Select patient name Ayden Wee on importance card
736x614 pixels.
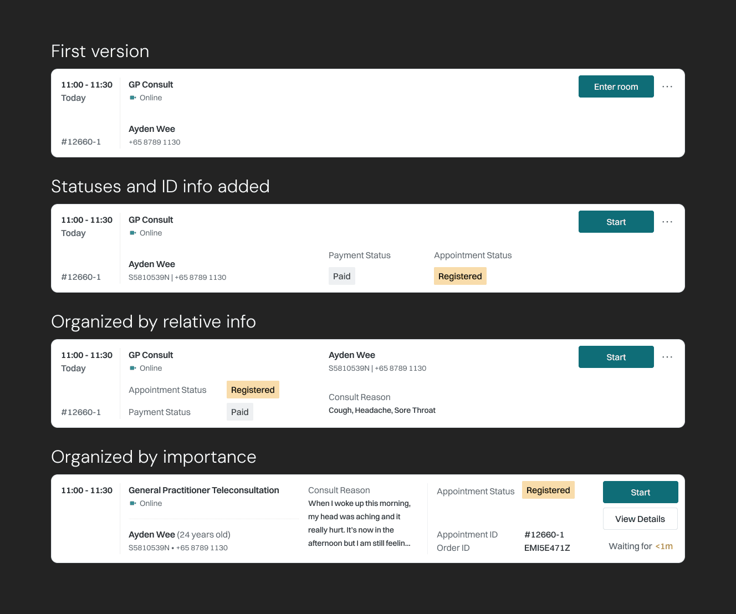152,534
